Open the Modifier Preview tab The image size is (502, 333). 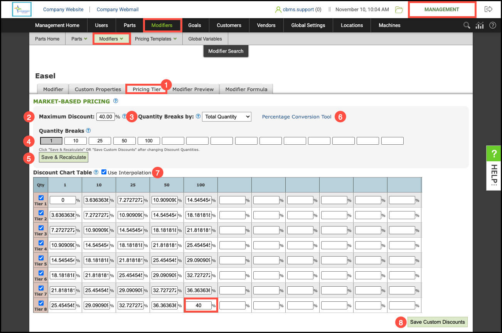click(x=193, y=89)
